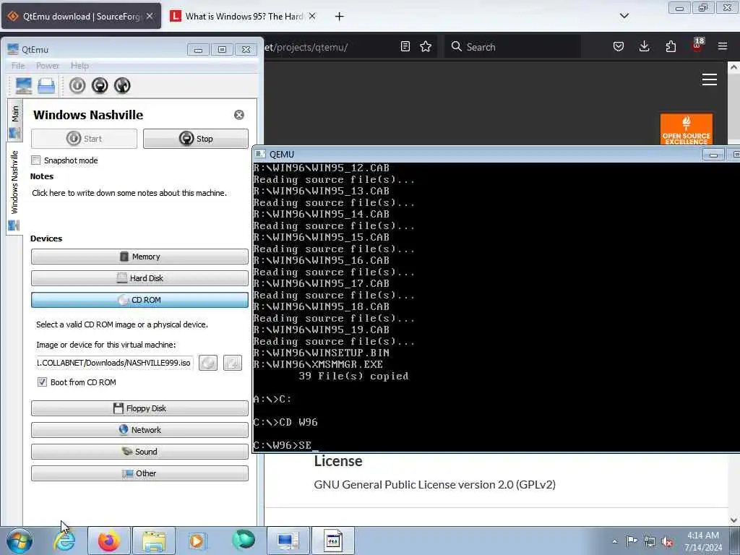Click the muted volume tray icon
This screenshot has height=555, width=740.
pos(667,541)
